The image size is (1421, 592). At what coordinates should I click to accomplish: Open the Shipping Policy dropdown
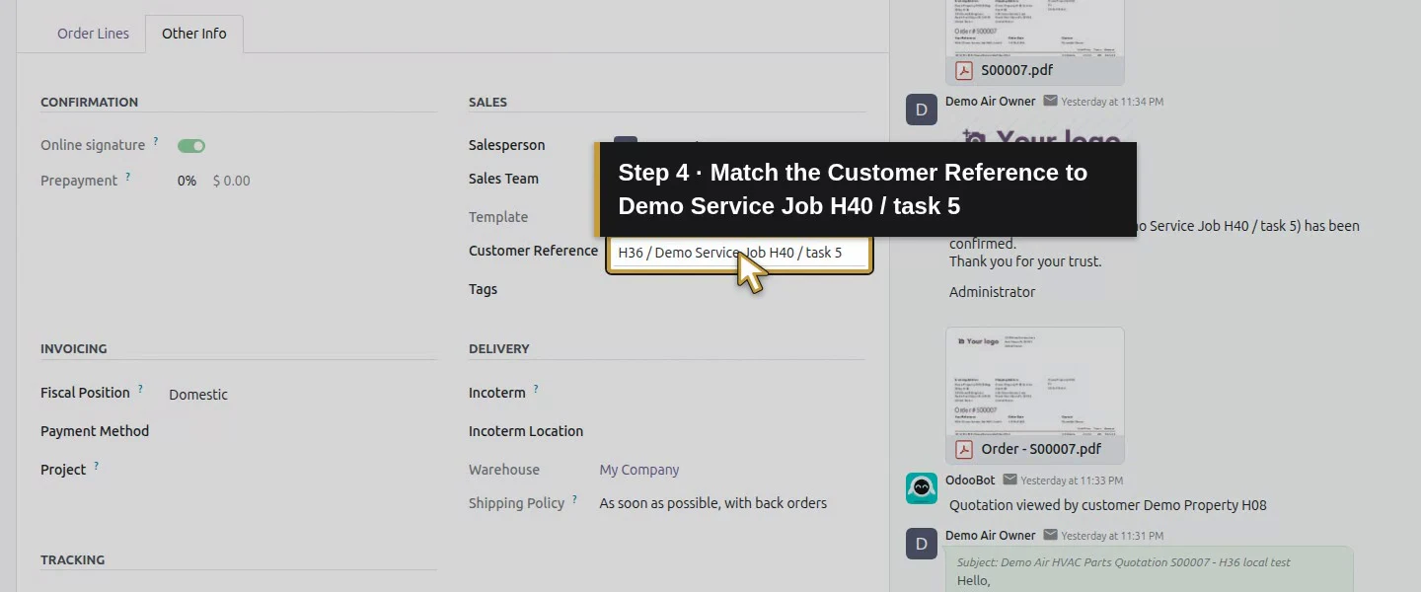[713, 503]
